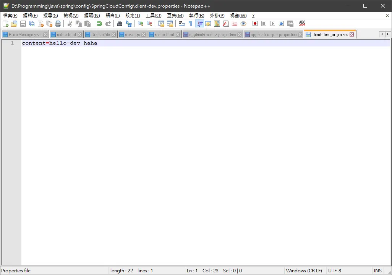Click Windows (CR LF) status bar field
This screenshot has height=275, width=392.
(304, 271)
